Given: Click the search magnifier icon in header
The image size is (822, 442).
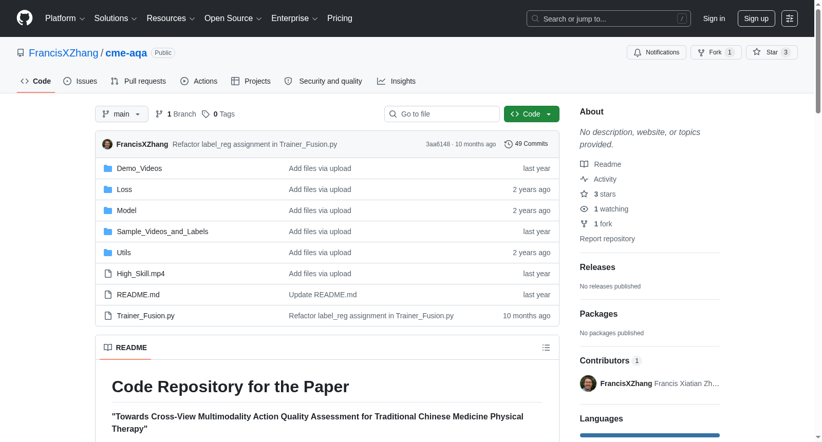Looking at the screenshot, I should [x=535, y=18].
